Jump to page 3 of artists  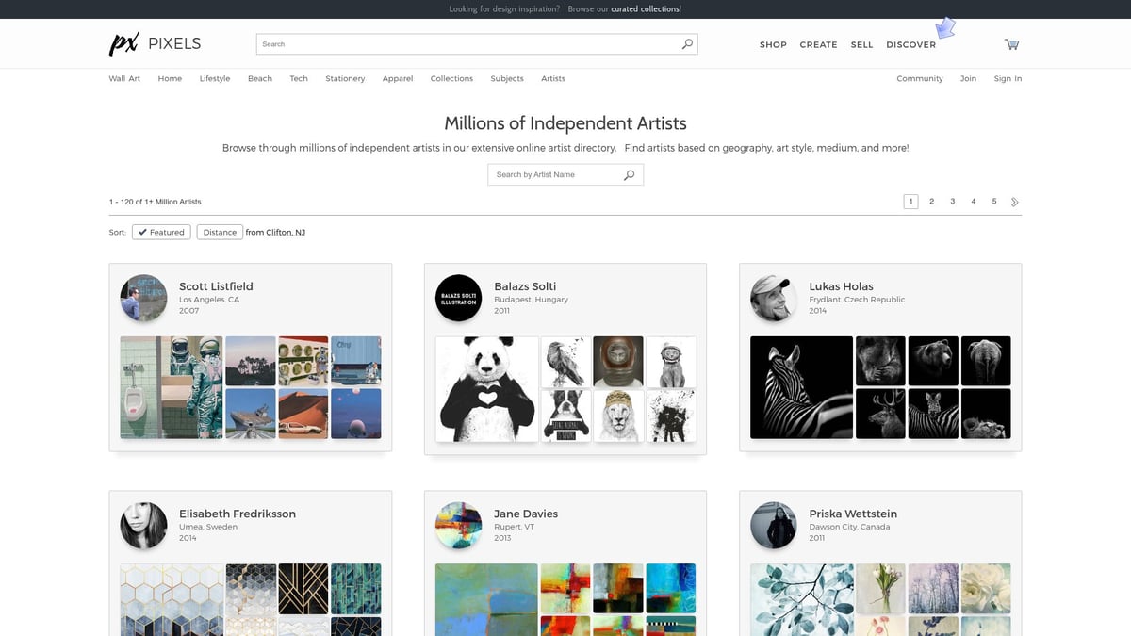pos(952,202)
